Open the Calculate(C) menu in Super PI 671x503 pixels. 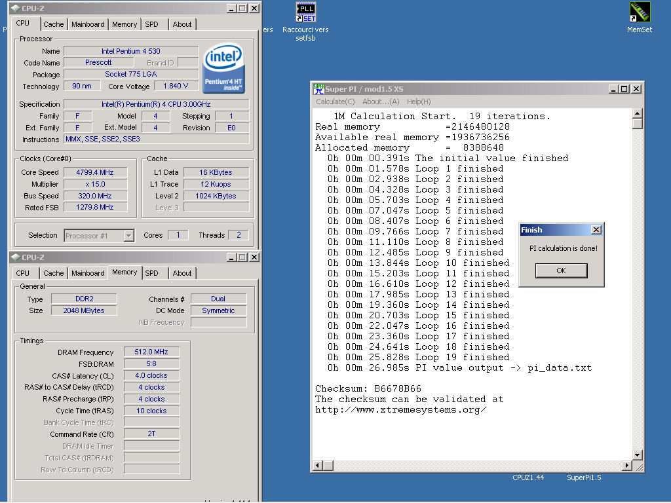[x=335, y=102]
